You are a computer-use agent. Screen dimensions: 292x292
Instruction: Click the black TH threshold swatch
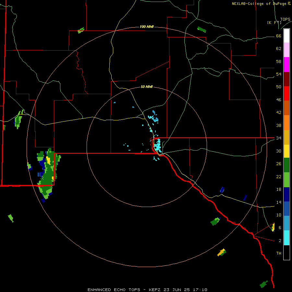[x=286, y=252]
